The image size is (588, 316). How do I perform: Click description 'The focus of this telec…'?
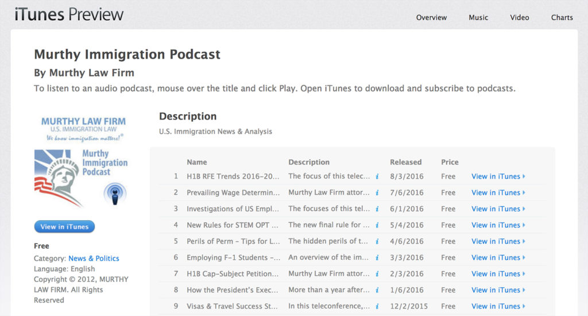click(x=329, y=176)
